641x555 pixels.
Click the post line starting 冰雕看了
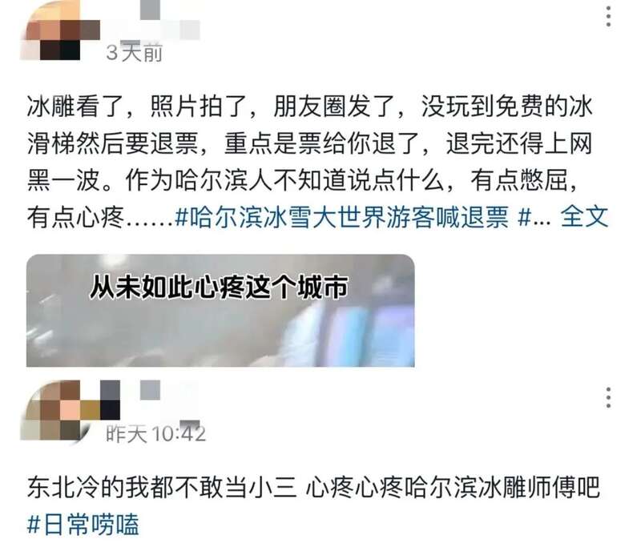(309, 107)
